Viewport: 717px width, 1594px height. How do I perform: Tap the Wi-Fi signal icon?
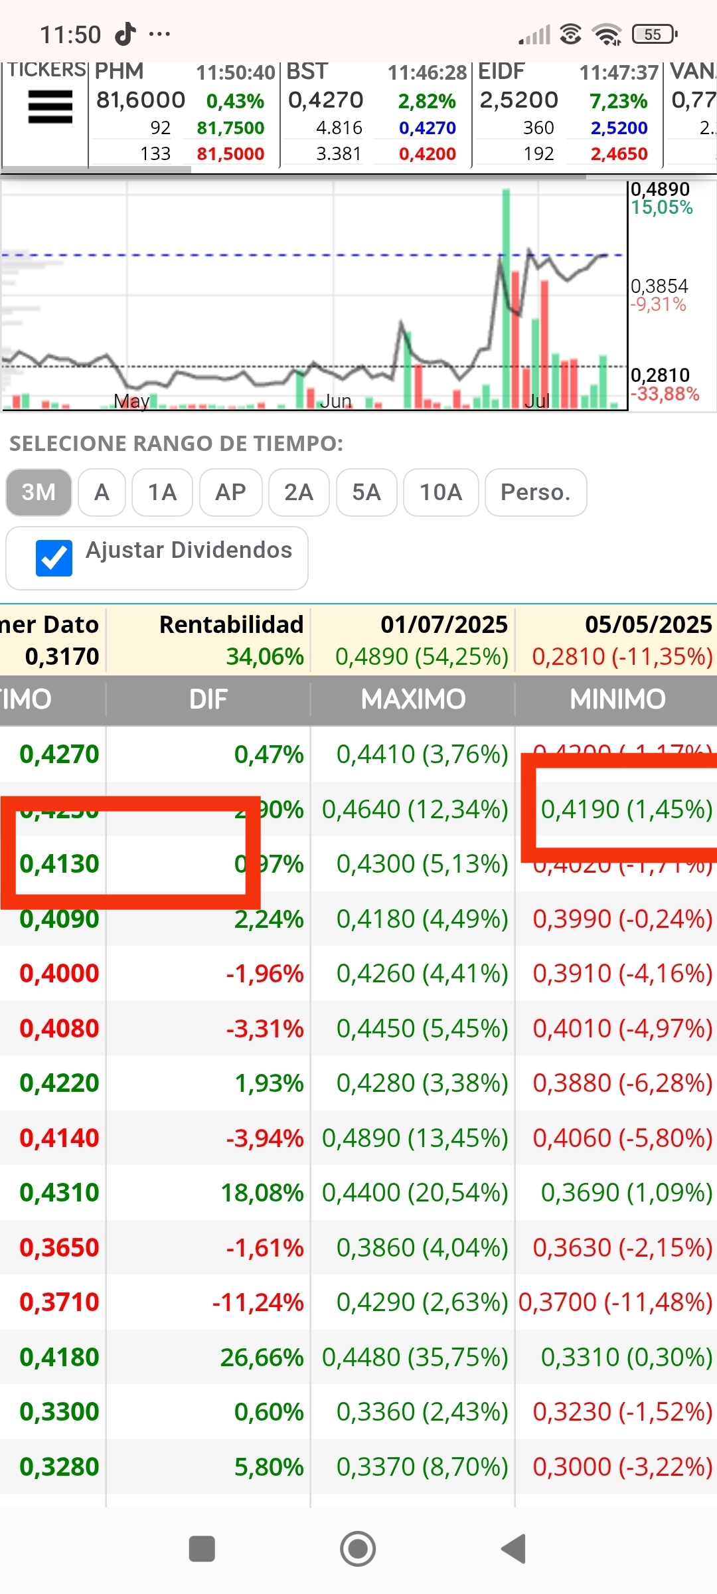607,34
